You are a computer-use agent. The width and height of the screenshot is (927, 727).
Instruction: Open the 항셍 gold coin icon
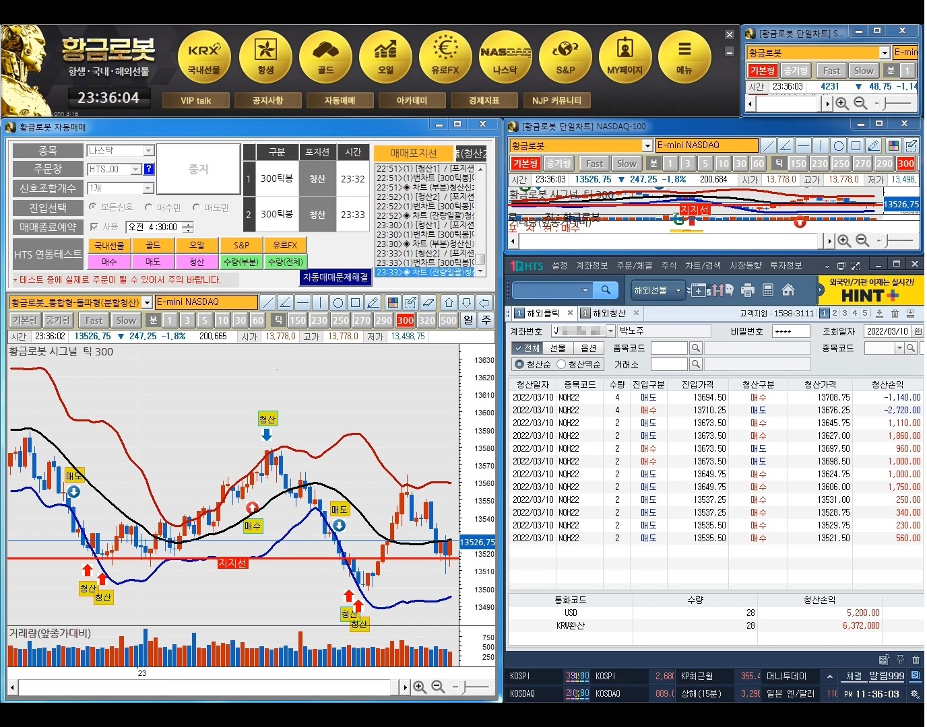[x=265, y=57]
